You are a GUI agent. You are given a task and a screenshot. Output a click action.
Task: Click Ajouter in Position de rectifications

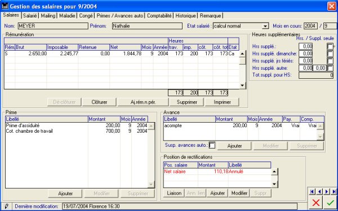pyautogui.click(x=217, y=193)
